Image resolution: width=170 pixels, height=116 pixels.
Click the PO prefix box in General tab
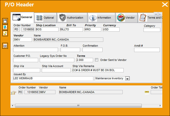(16, 29)
